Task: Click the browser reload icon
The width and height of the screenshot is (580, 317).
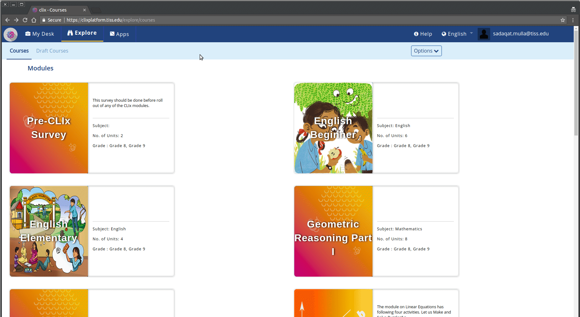Action: [25, 20]
